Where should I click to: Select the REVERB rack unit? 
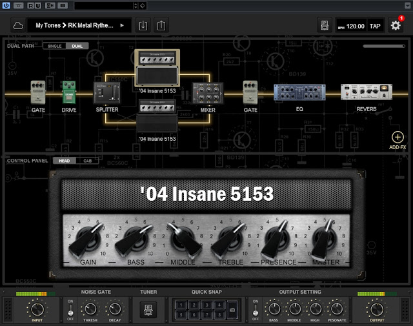pos(366,93)
